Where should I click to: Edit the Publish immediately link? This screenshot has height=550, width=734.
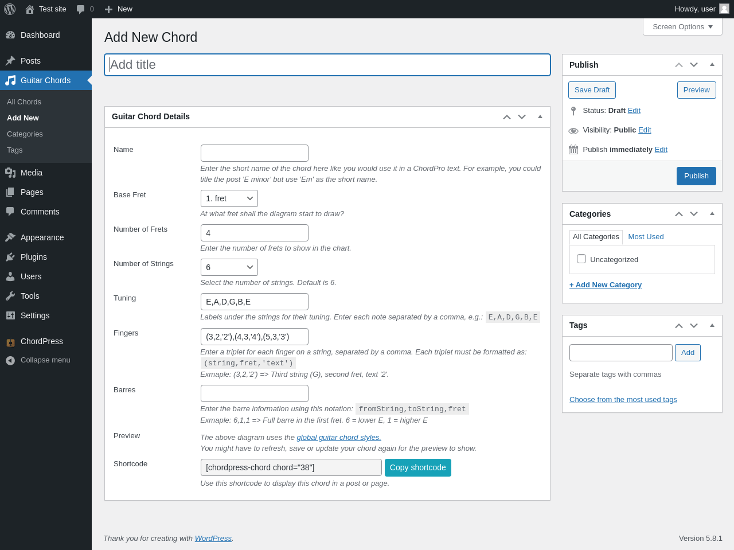coord(661,150)
